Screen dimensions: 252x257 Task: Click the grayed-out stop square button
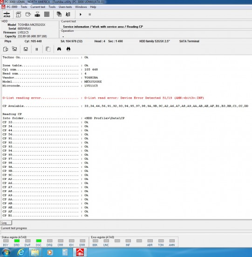point(90,14)
